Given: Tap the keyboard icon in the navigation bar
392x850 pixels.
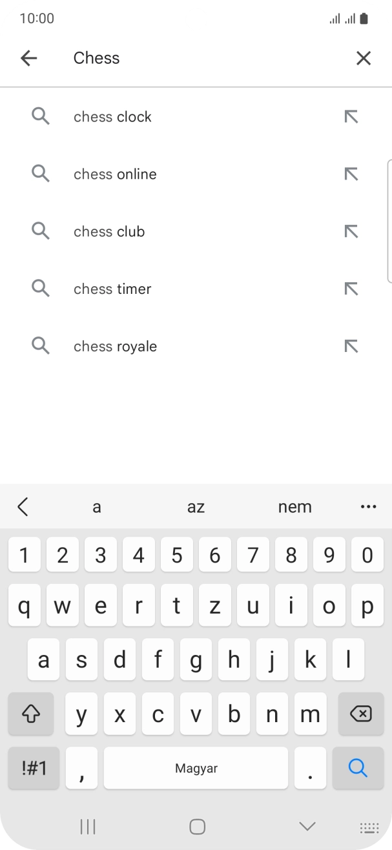Looking at the screenshot, I should (x=367, y=826).
